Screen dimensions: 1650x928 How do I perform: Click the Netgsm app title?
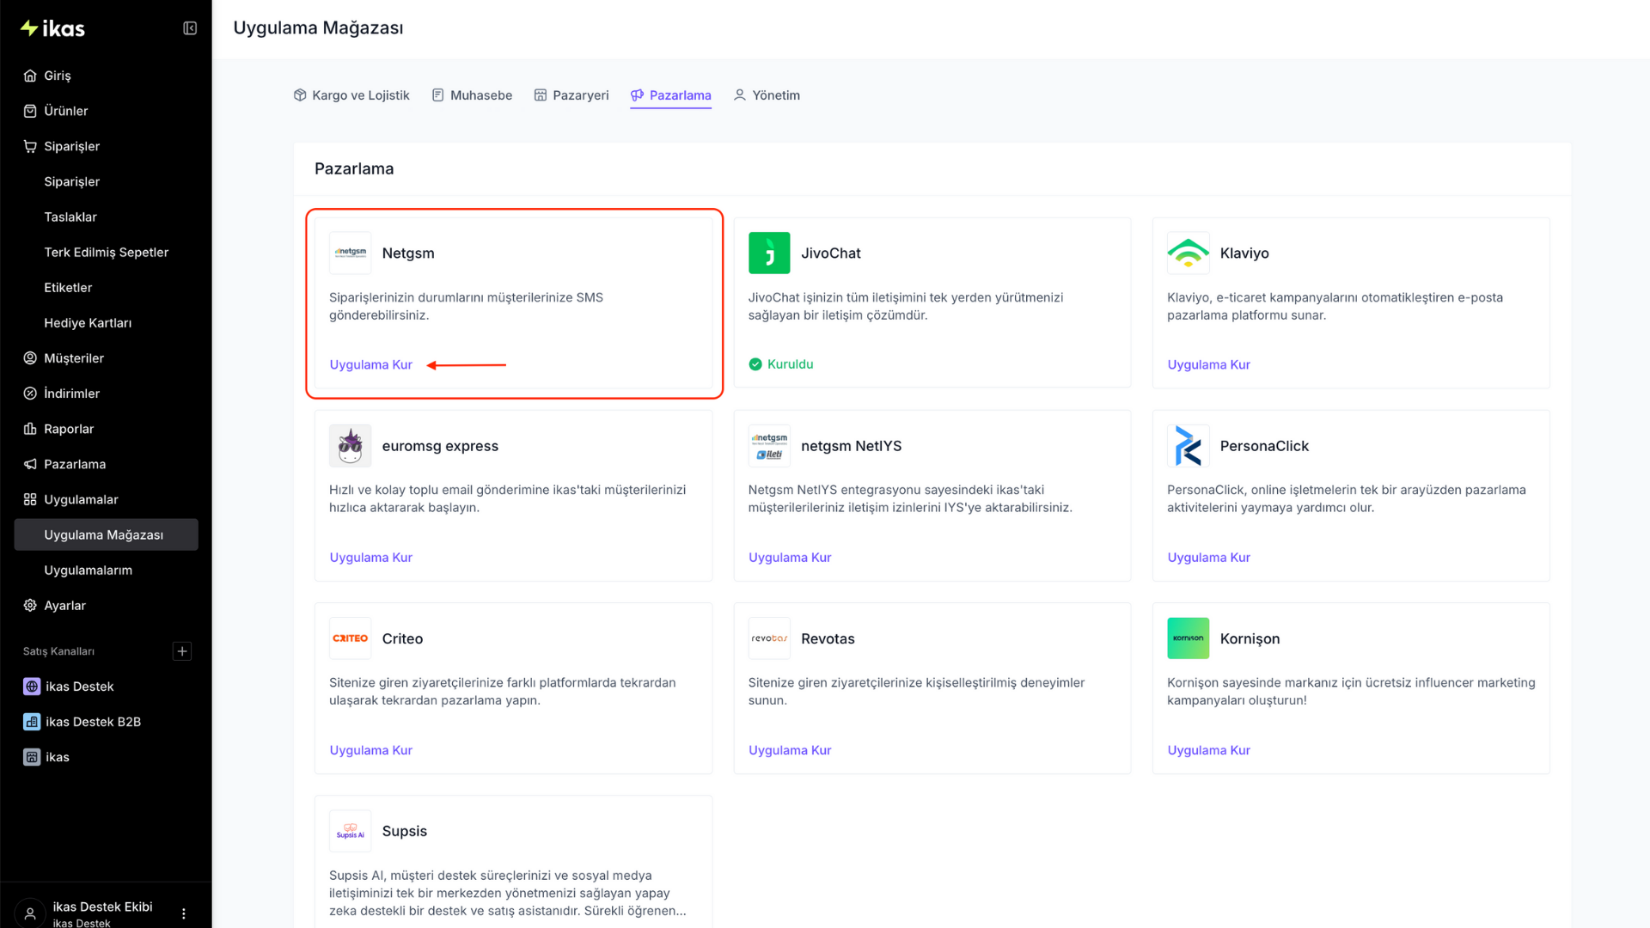point(408,253)
